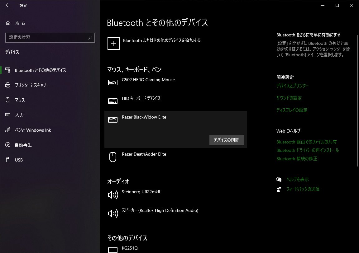Click speaker icon of Realtek High Definition Audio
Viewport: 359px width, 253px height.
coord(113,213)
